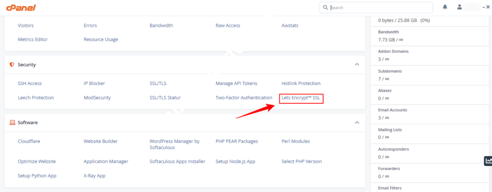
Task: Open Setup Node.js App
Action: coord(235,162)
